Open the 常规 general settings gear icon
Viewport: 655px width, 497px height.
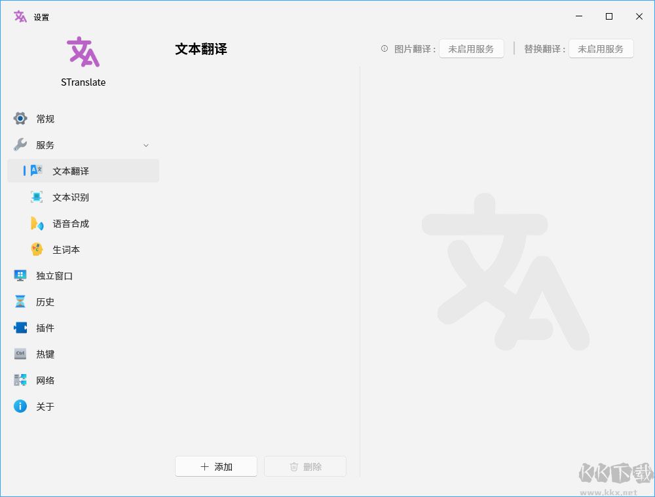click(x=20, y=119)
